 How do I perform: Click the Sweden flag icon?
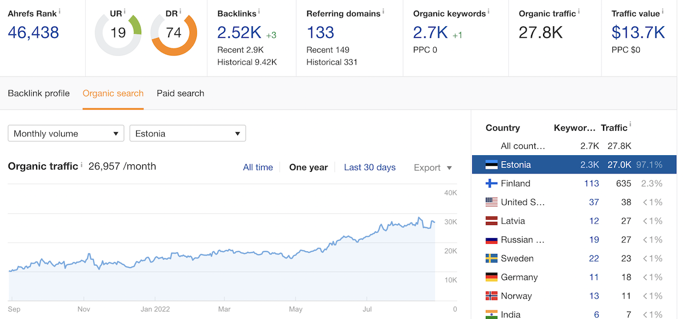(x=491, y=259)
